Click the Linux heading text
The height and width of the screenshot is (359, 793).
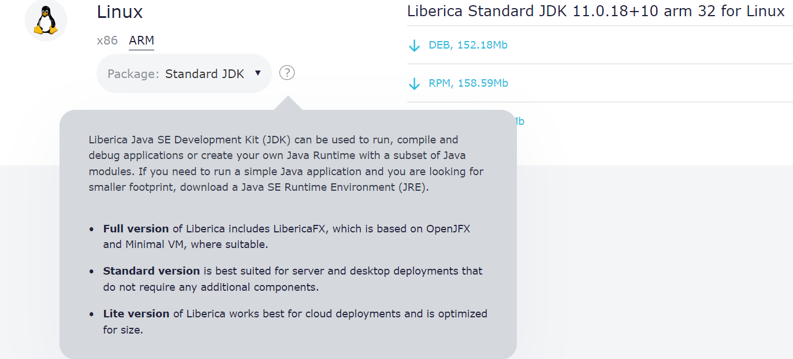coord(120,12)
